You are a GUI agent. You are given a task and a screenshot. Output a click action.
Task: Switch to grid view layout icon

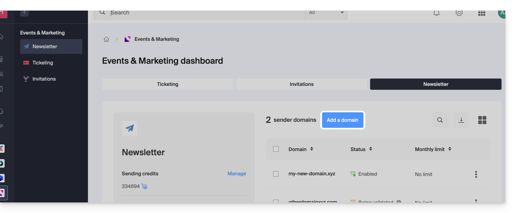482,120
